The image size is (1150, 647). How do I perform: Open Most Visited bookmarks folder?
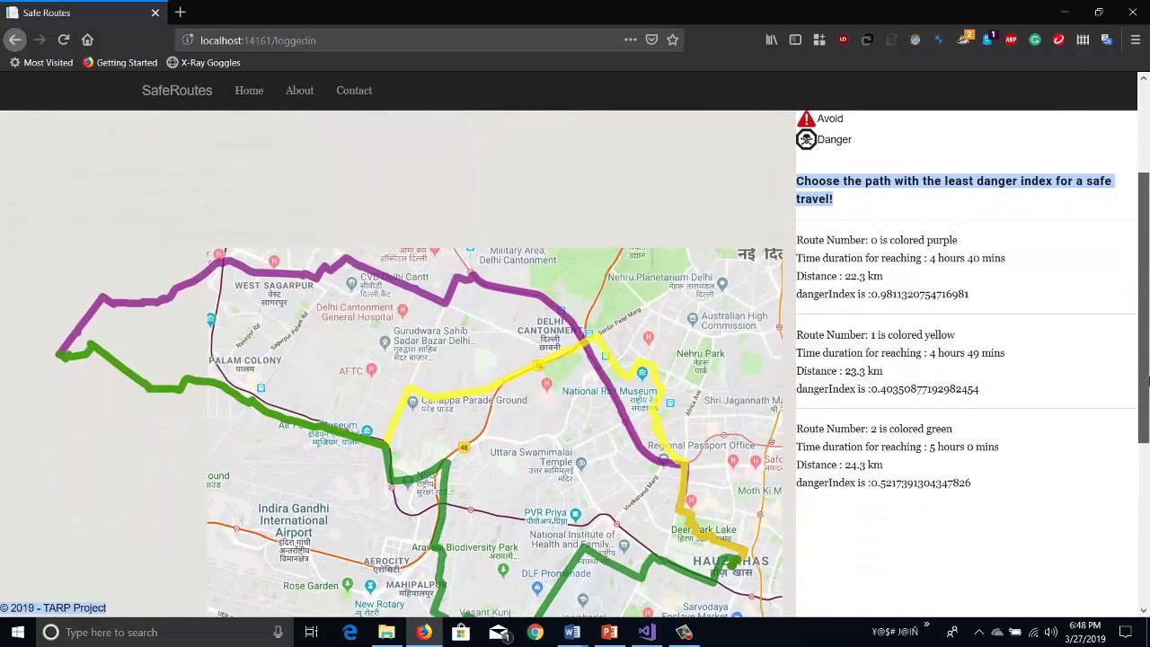(x=41, y=63)
